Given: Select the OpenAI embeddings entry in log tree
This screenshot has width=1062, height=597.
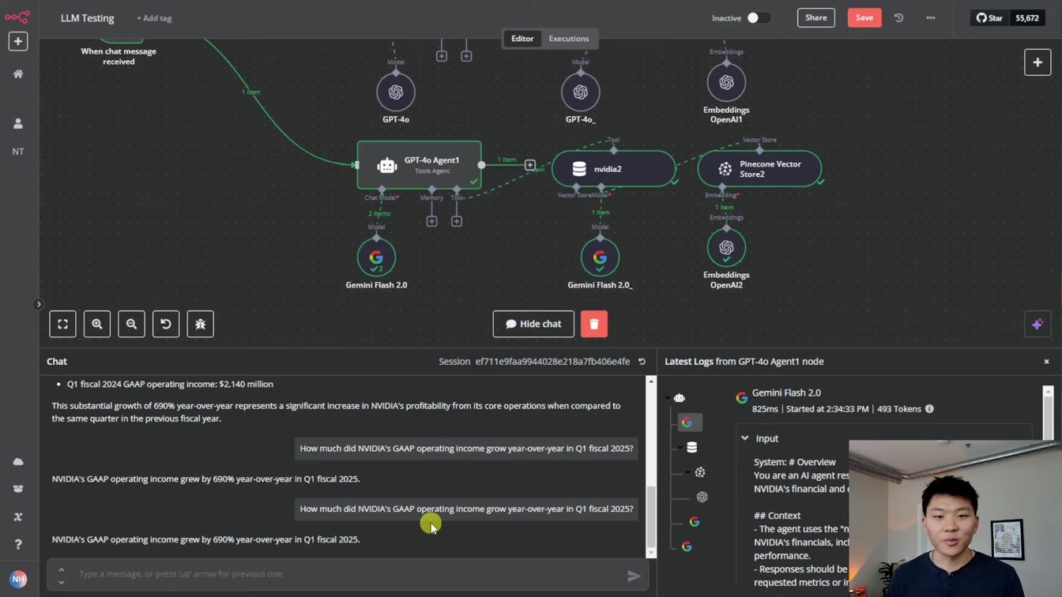Looking at the screenshot, I should point(702,497).
